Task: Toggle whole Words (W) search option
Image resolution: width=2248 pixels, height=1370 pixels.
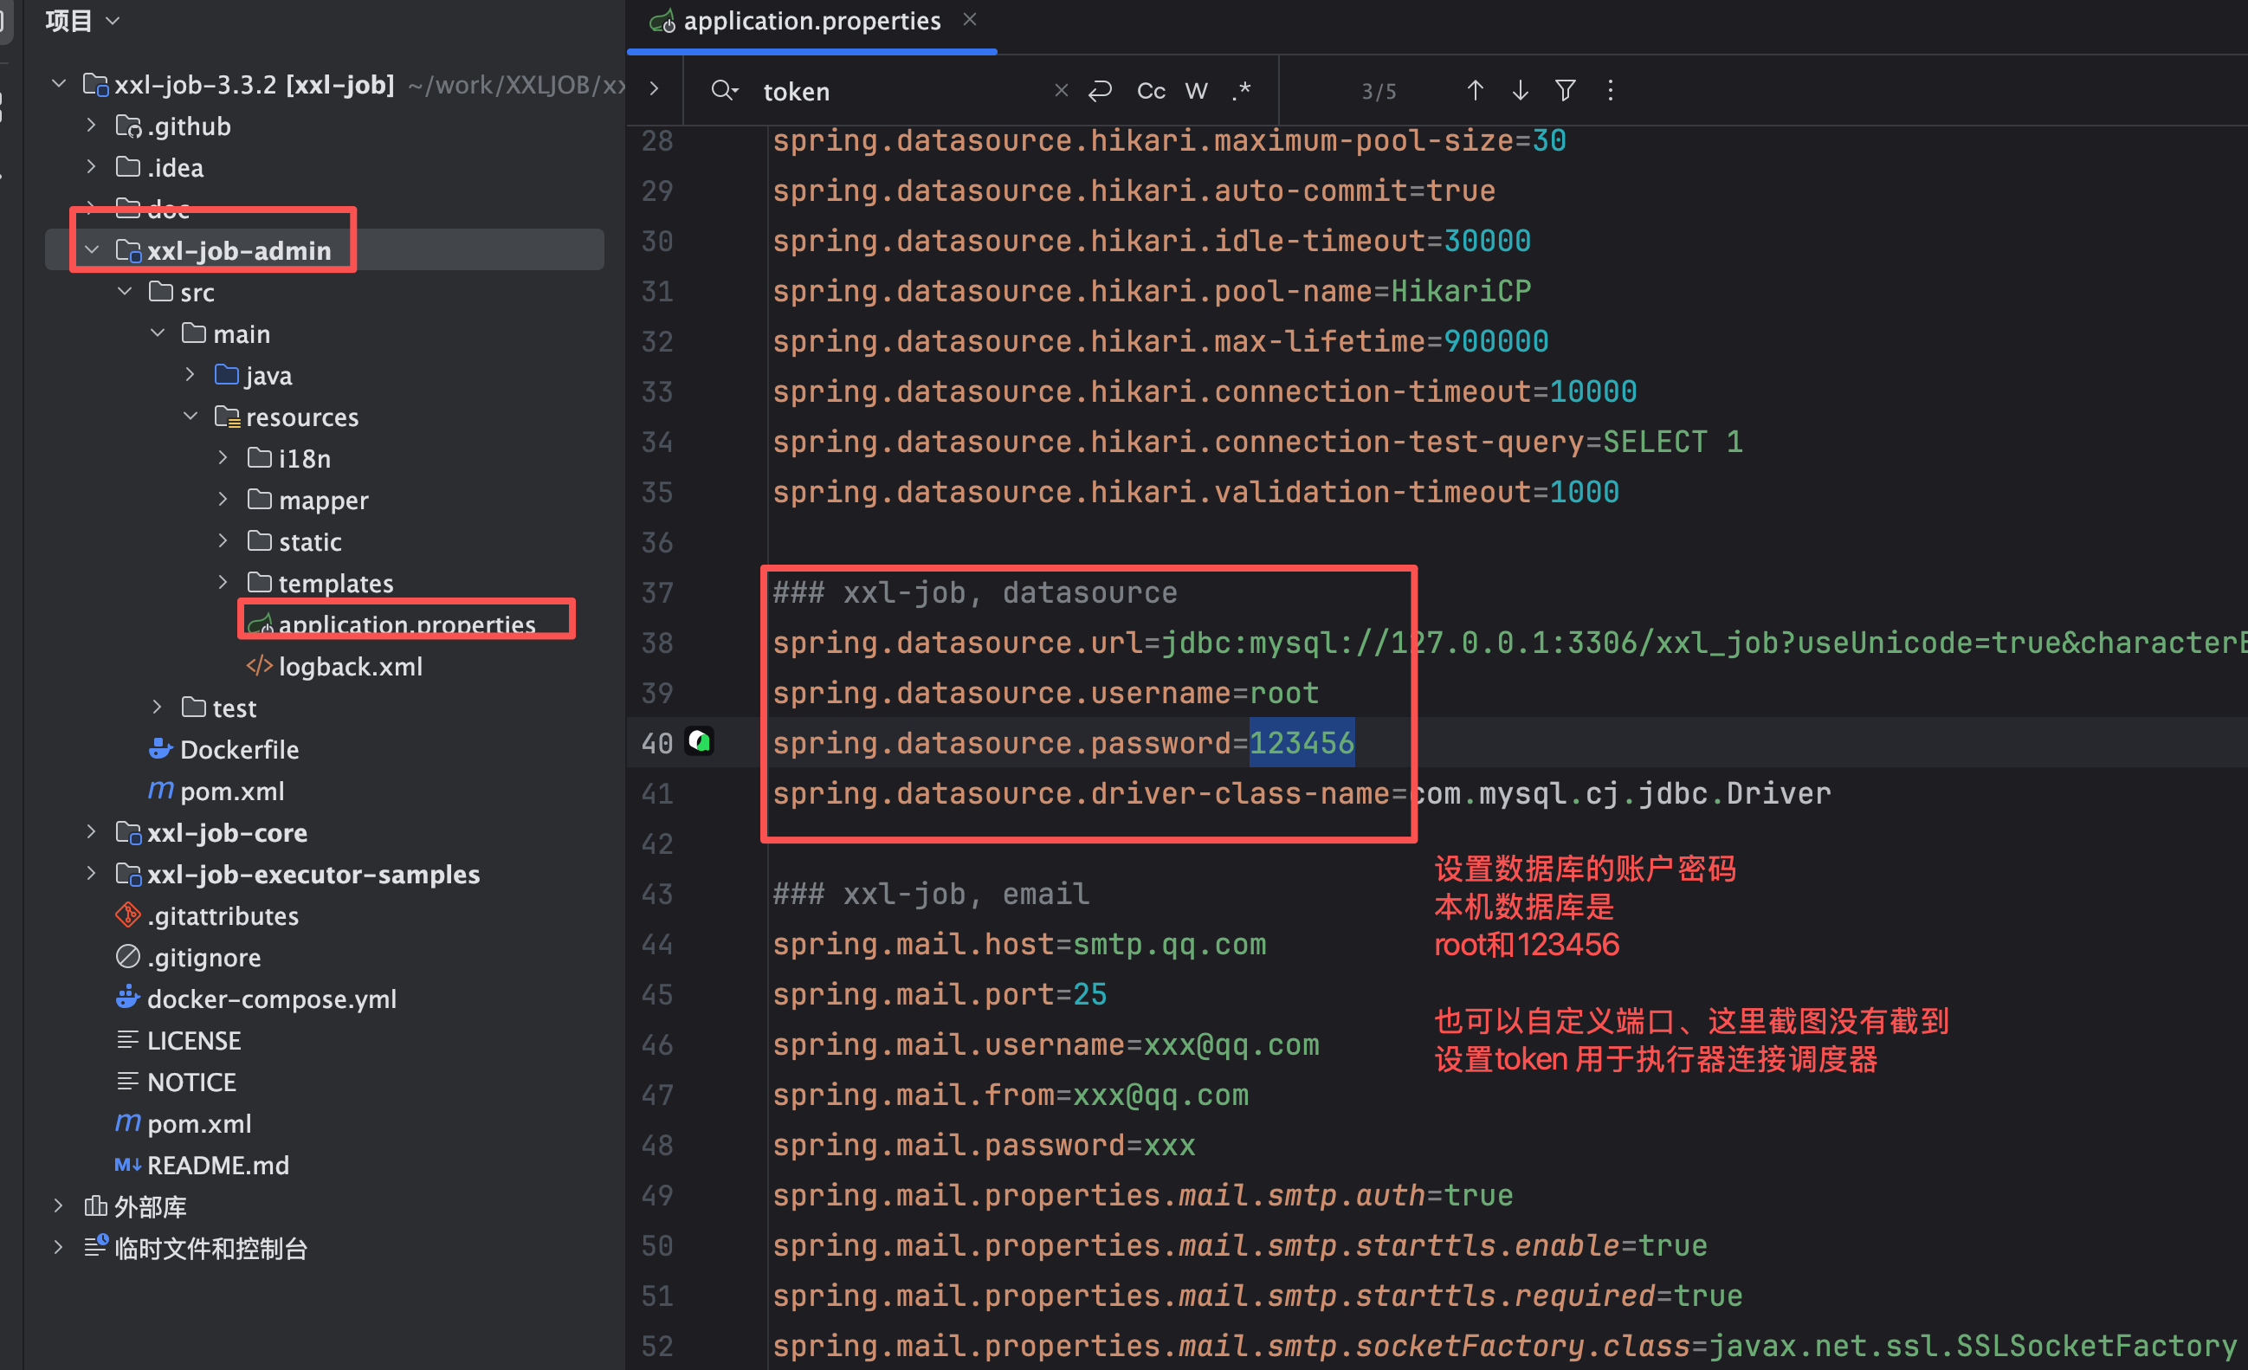Action: point(1196,90)
